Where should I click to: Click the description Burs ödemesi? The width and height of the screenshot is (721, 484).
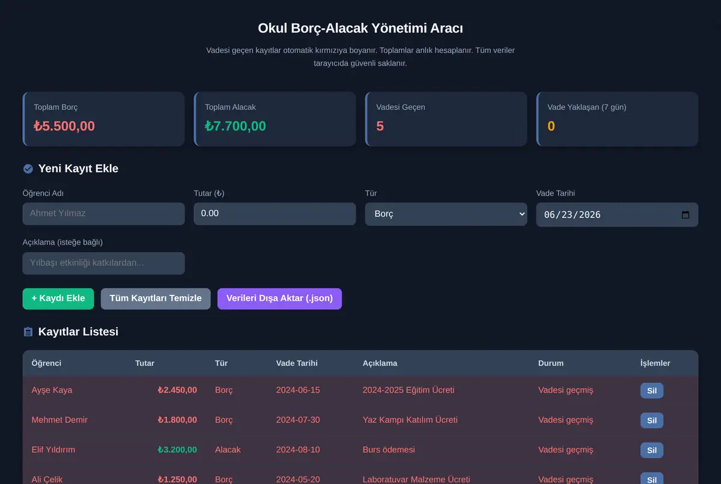click(x=389, y=450)
